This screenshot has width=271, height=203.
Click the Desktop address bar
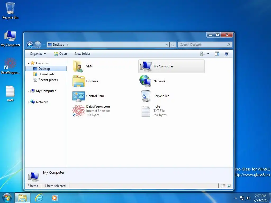[x=108, y=45]
